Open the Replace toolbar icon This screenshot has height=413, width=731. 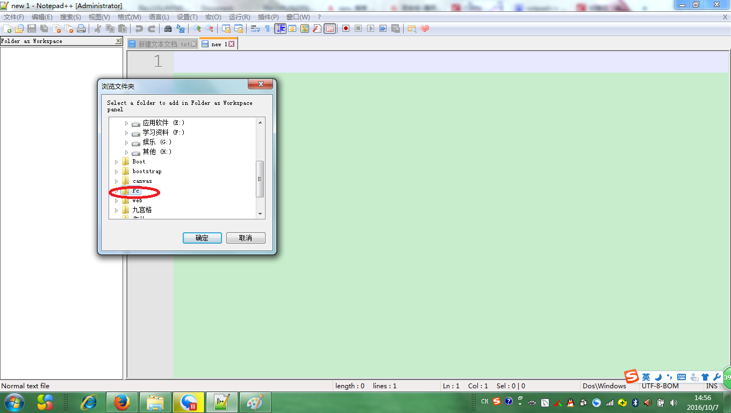pos(181,29)
